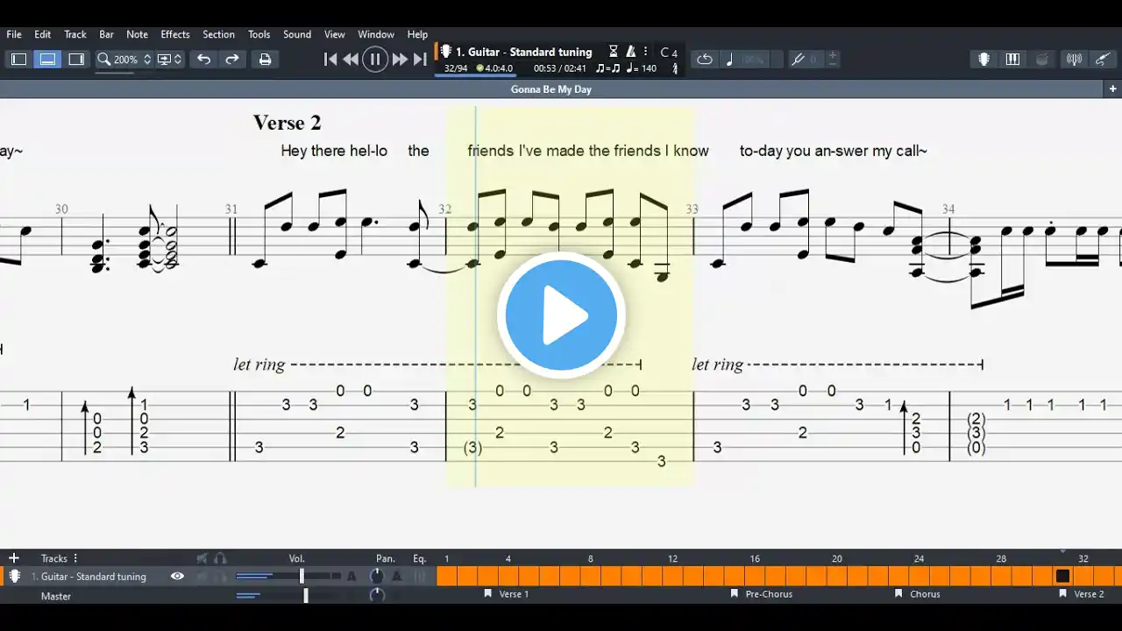Click the zoom magnifier icon
1122x631 pixels.
103,60
